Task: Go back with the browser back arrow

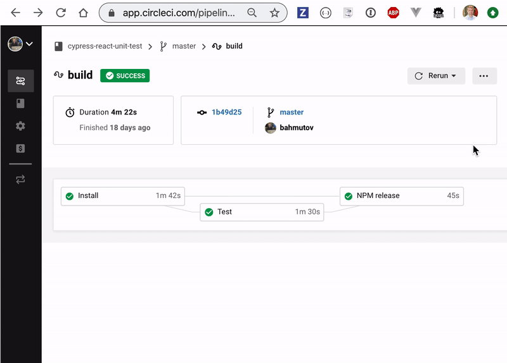Action: (15, 13)
